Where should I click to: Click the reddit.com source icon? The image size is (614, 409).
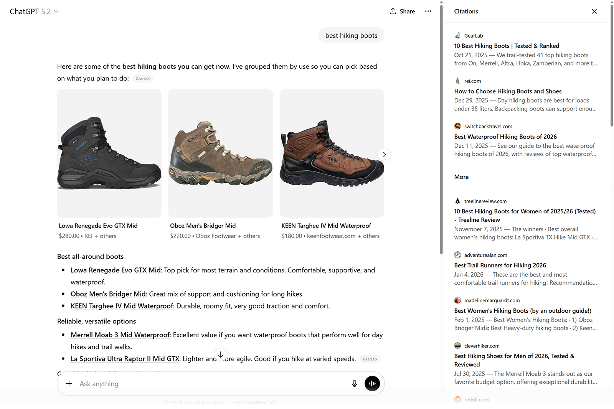[457, 399]
